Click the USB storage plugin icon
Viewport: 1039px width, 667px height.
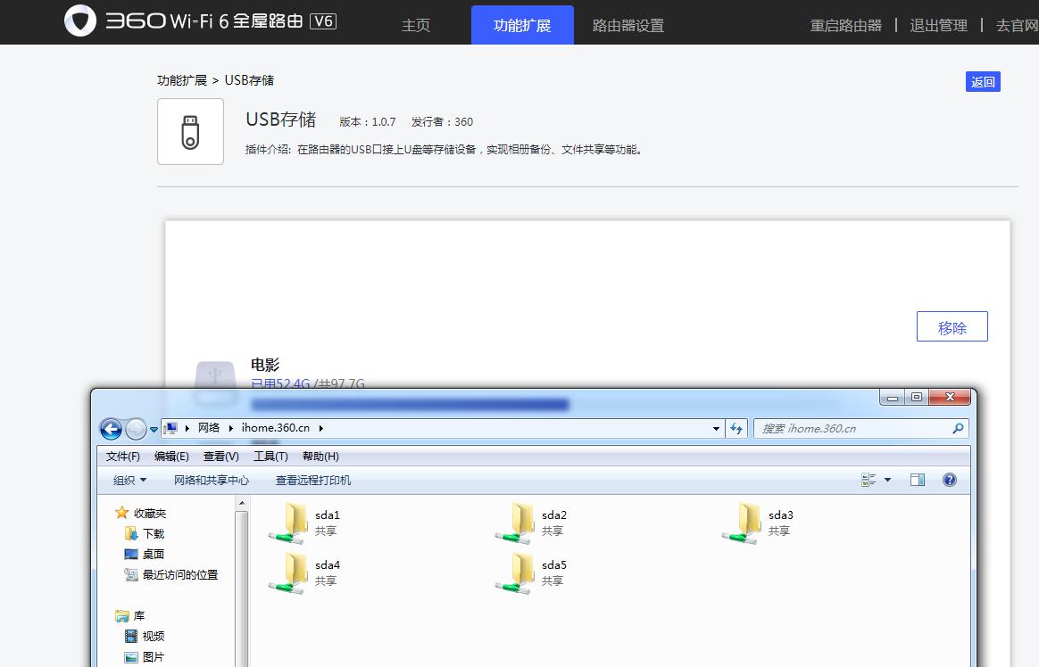coord(190,131)
